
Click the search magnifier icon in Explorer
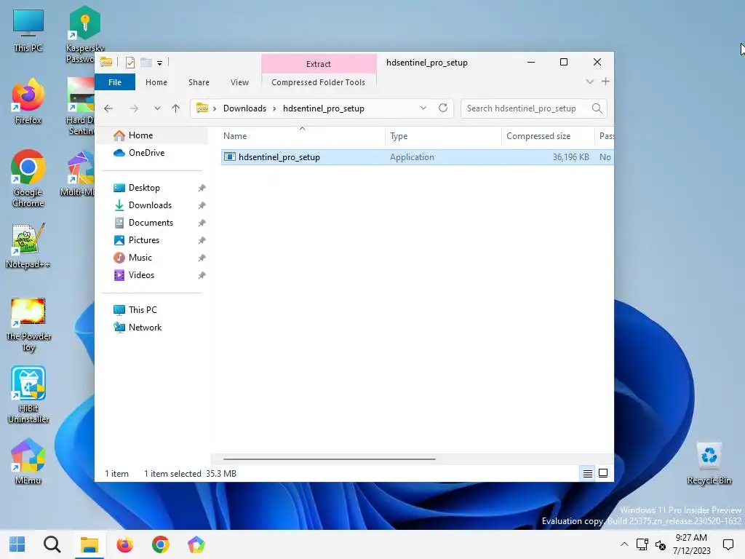(597, 108)
